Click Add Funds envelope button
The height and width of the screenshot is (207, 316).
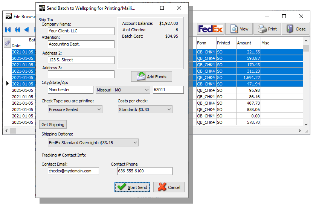coord(151,76)
